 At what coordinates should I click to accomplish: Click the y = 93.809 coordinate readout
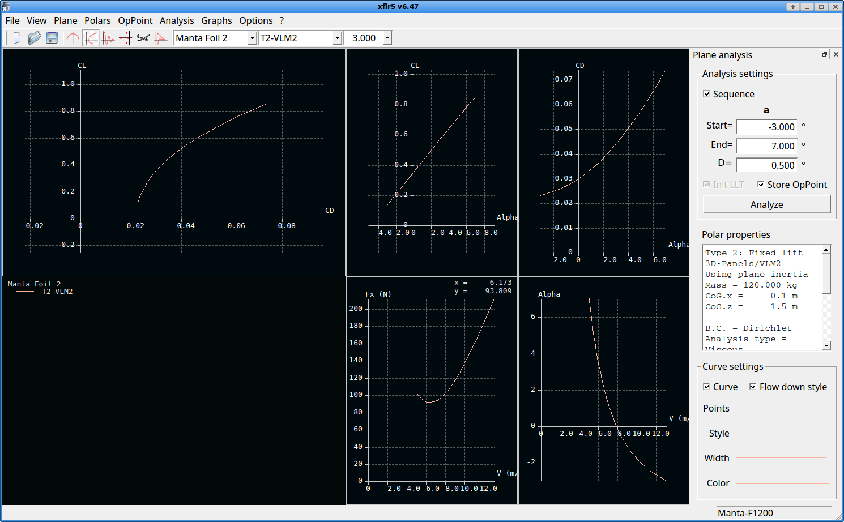(x=483, y=291)
